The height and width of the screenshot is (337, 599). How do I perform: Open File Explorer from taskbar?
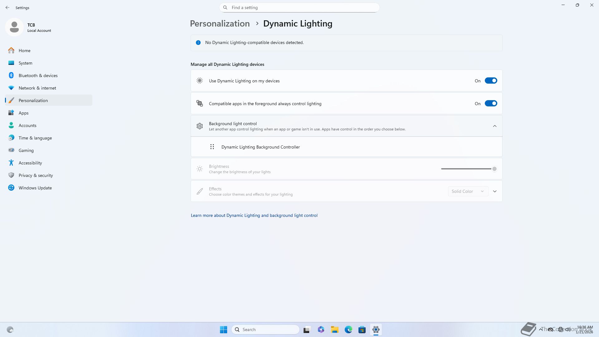(x=334, y=330)
